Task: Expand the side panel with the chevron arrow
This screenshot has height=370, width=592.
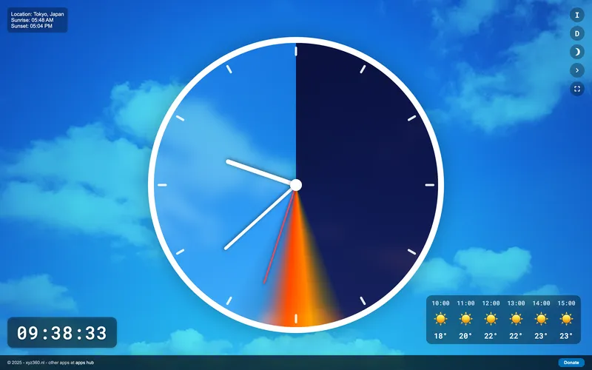Action: click(576, 70)
